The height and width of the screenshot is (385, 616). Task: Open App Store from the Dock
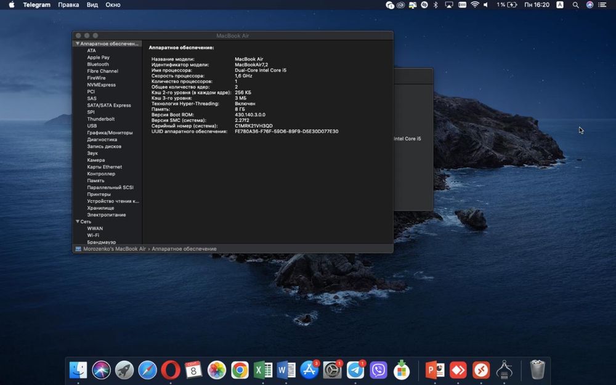pos(309,370)
